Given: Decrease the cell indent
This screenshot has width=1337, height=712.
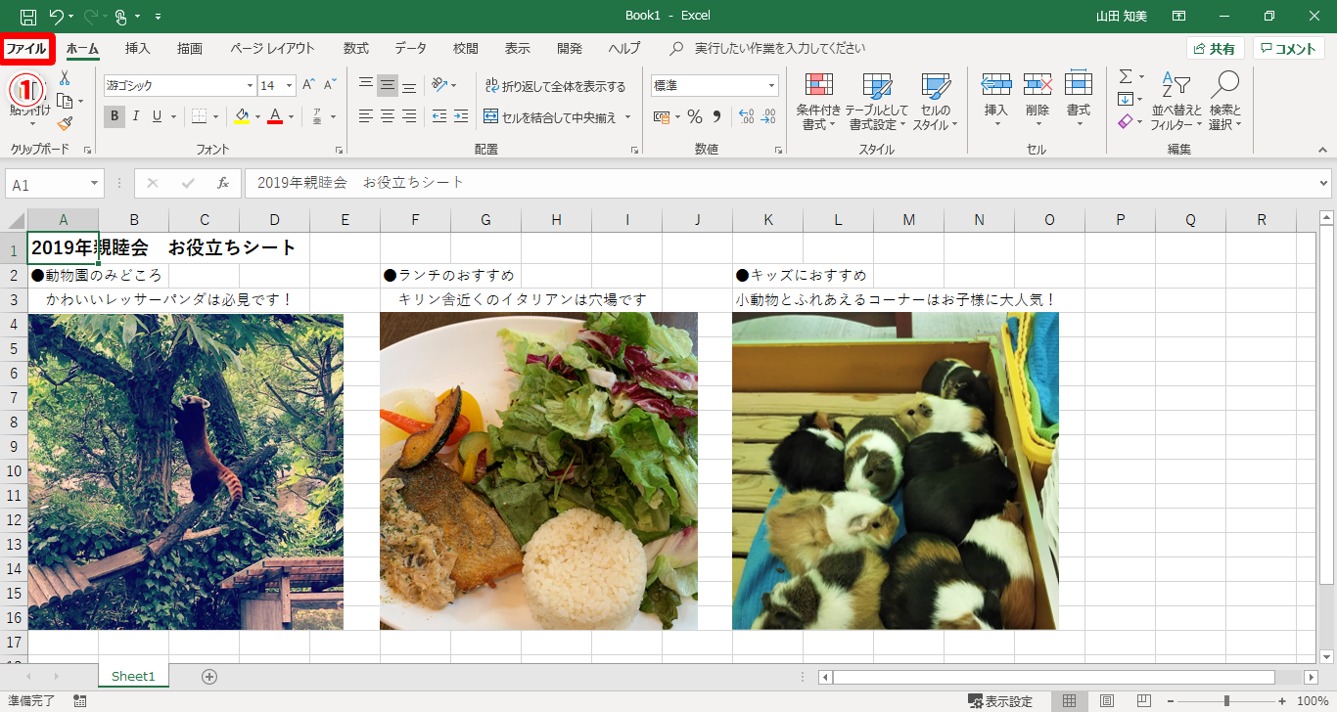Looking at the screenshot, I should tap(438, 116).
